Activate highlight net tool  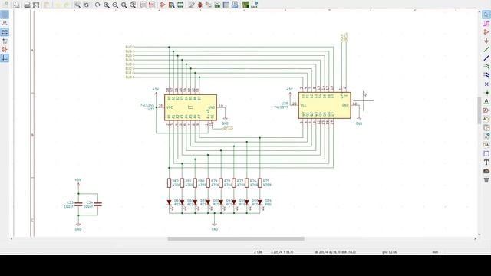click(486, 24)
